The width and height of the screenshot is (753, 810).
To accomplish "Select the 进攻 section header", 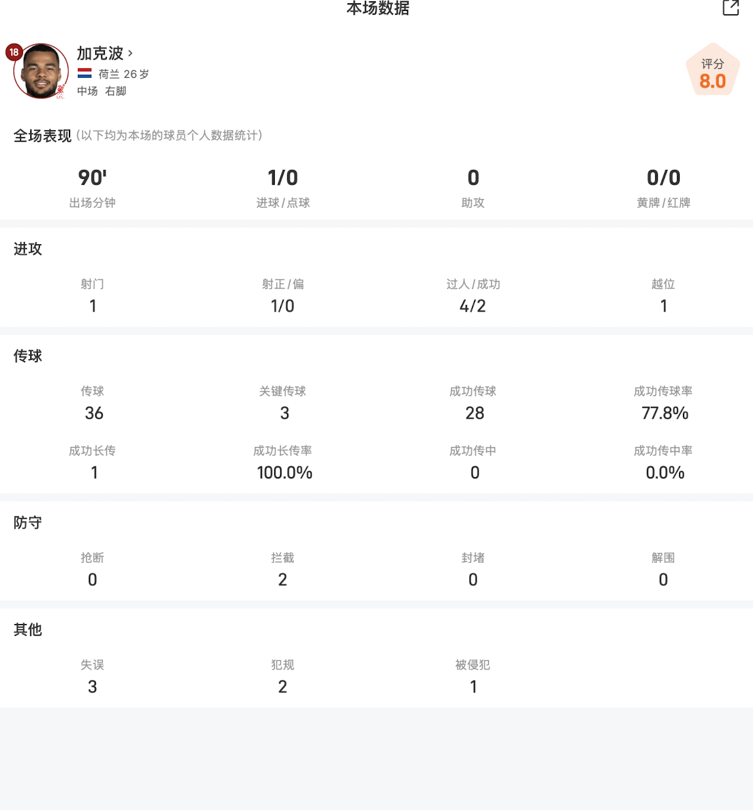I will (28, 249).
